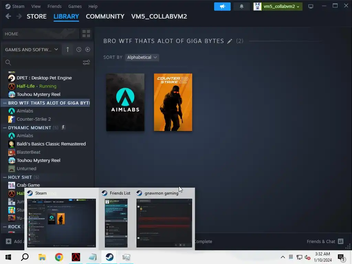This screenshot has height=264, width=352.
Task: Collapse the DYNAMIC MOMENT collection
Action: pos(5,128)
